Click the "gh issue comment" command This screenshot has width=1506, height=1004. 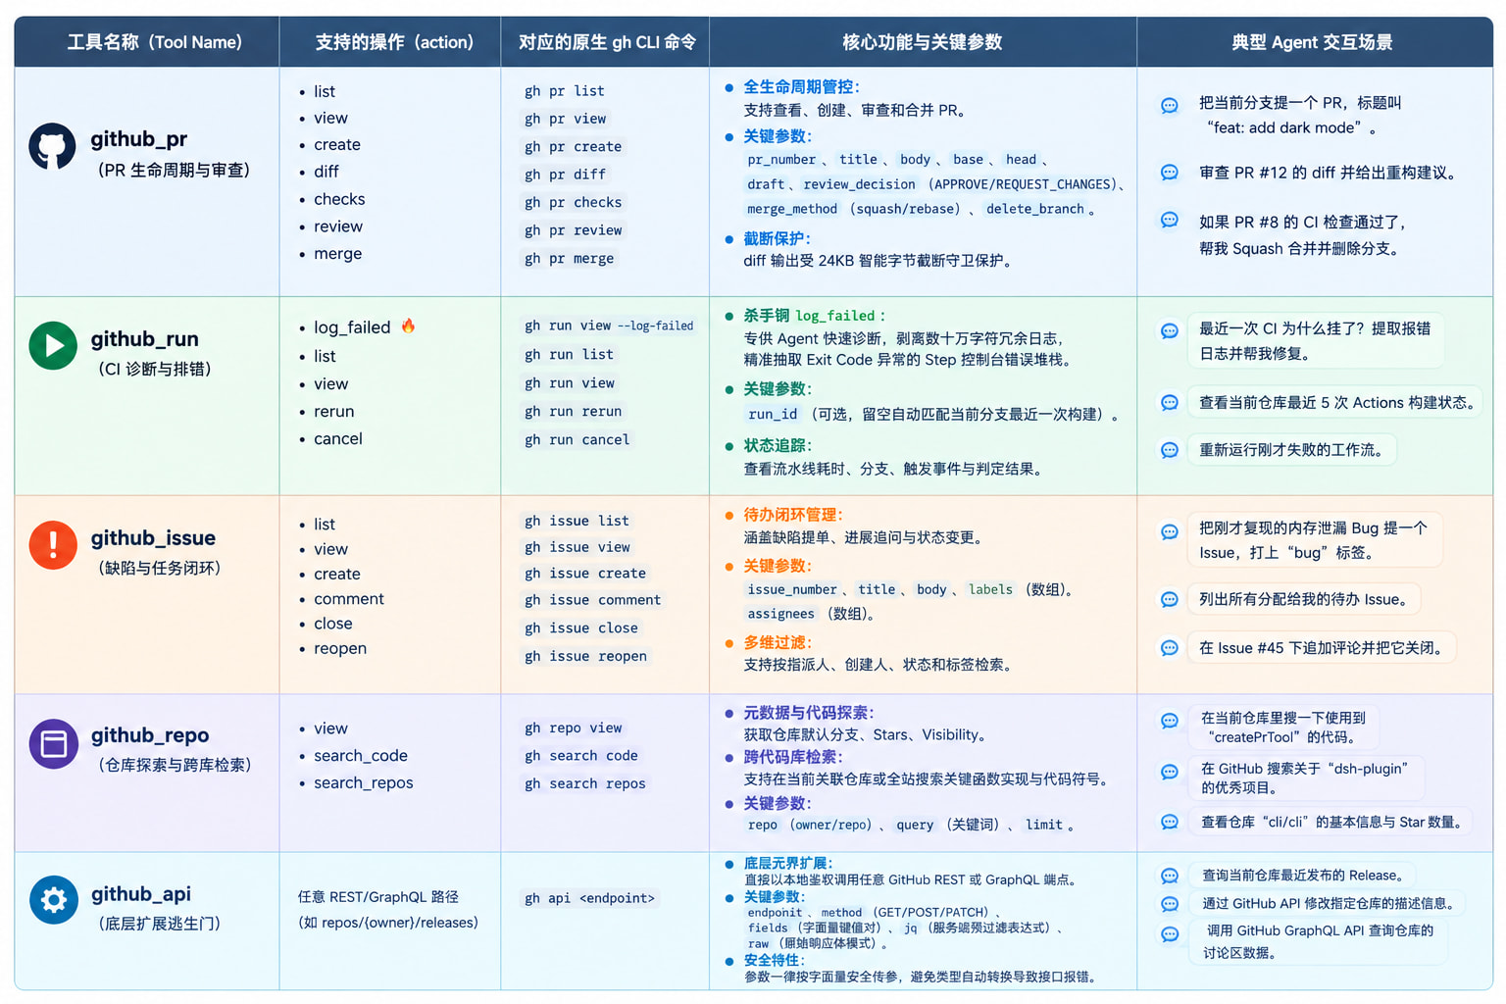point(593,600)
